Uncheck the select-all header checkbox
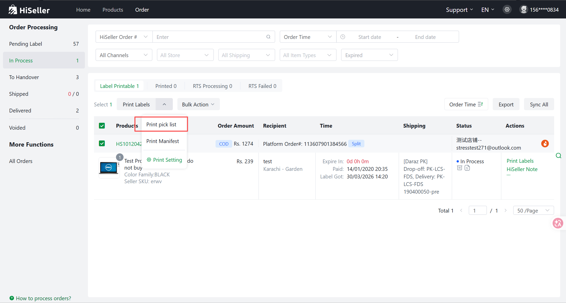This screenshot has height=303, width=566. tap(102, 126)
